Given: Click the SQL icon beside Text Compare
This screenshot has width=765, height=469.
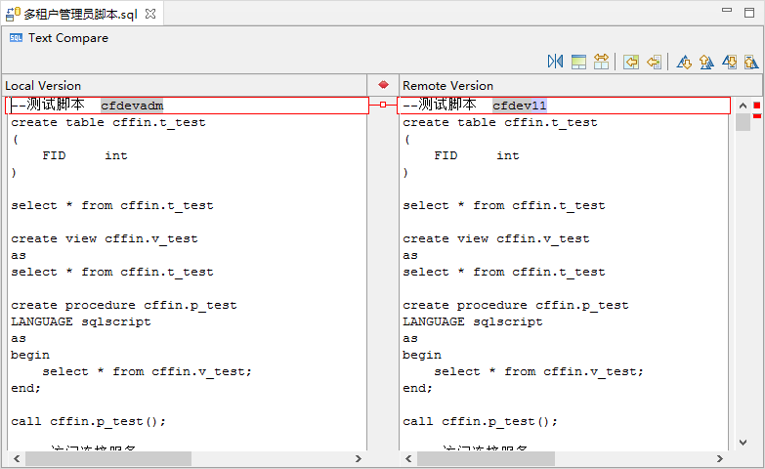Looking at the screenshot, I should tap(16, 38).
